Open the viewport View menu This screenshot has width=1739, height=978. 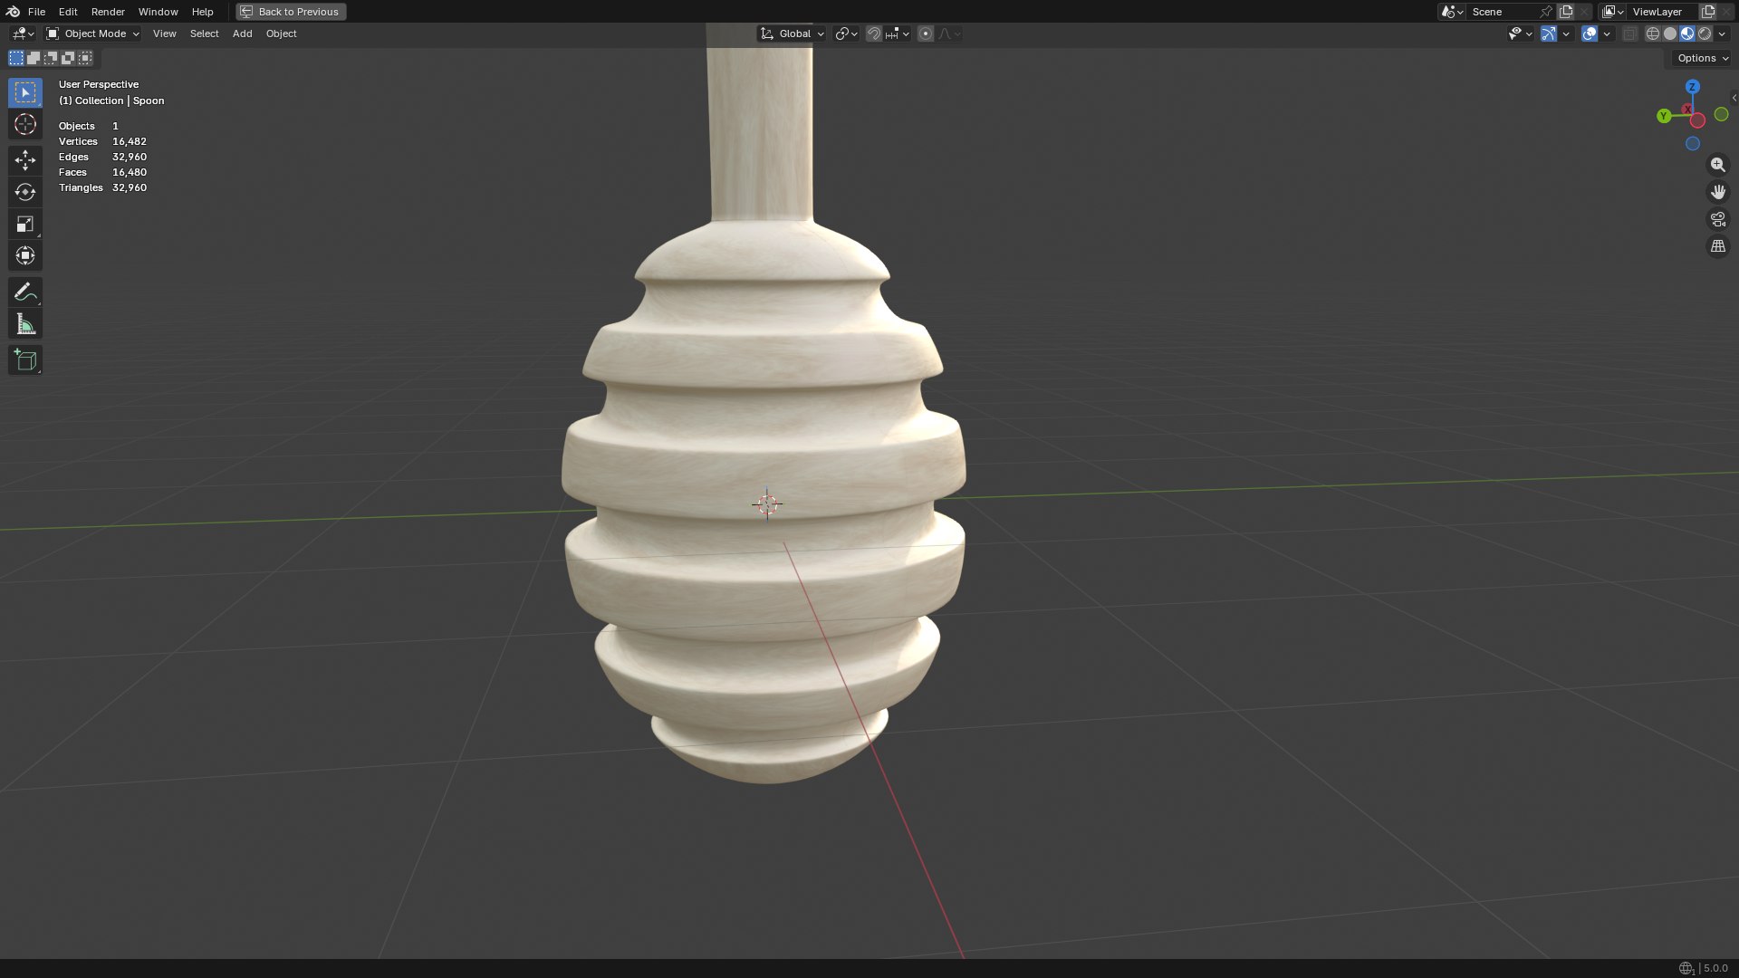click(164, 34)
